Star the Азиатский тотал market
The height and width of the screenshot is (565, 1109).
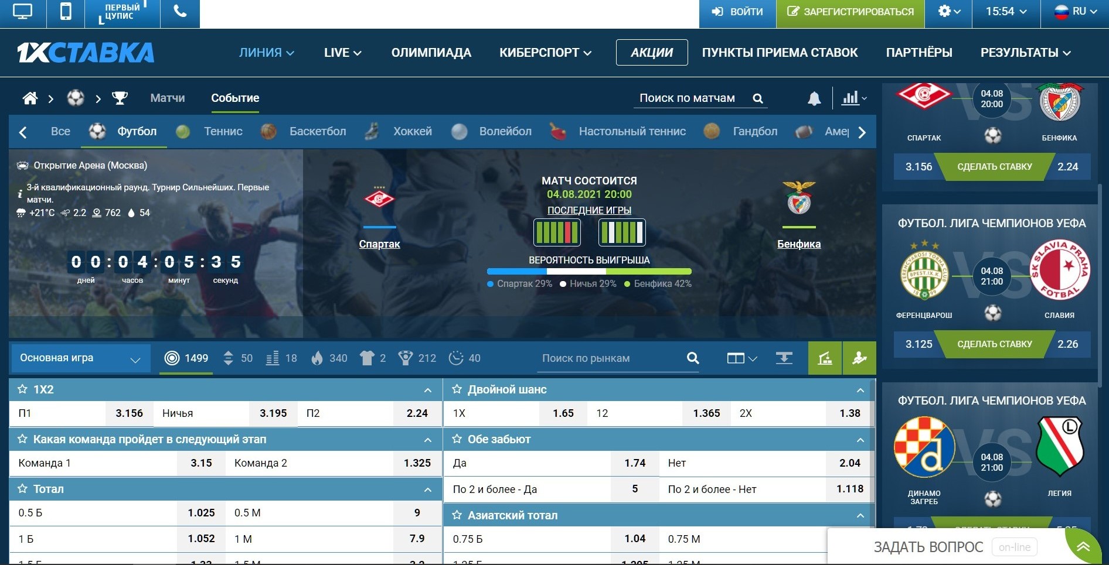coord(457,515)
